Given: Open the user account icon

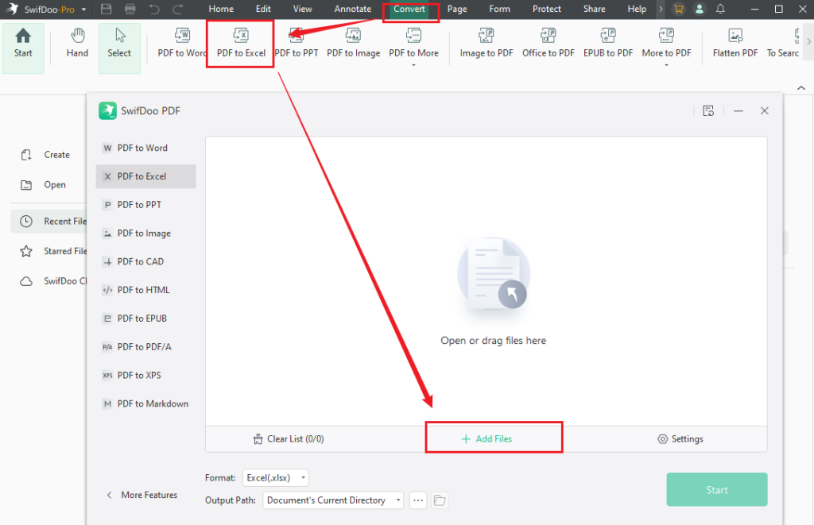Looking at the screenshot, I should (x=700, y=9).
